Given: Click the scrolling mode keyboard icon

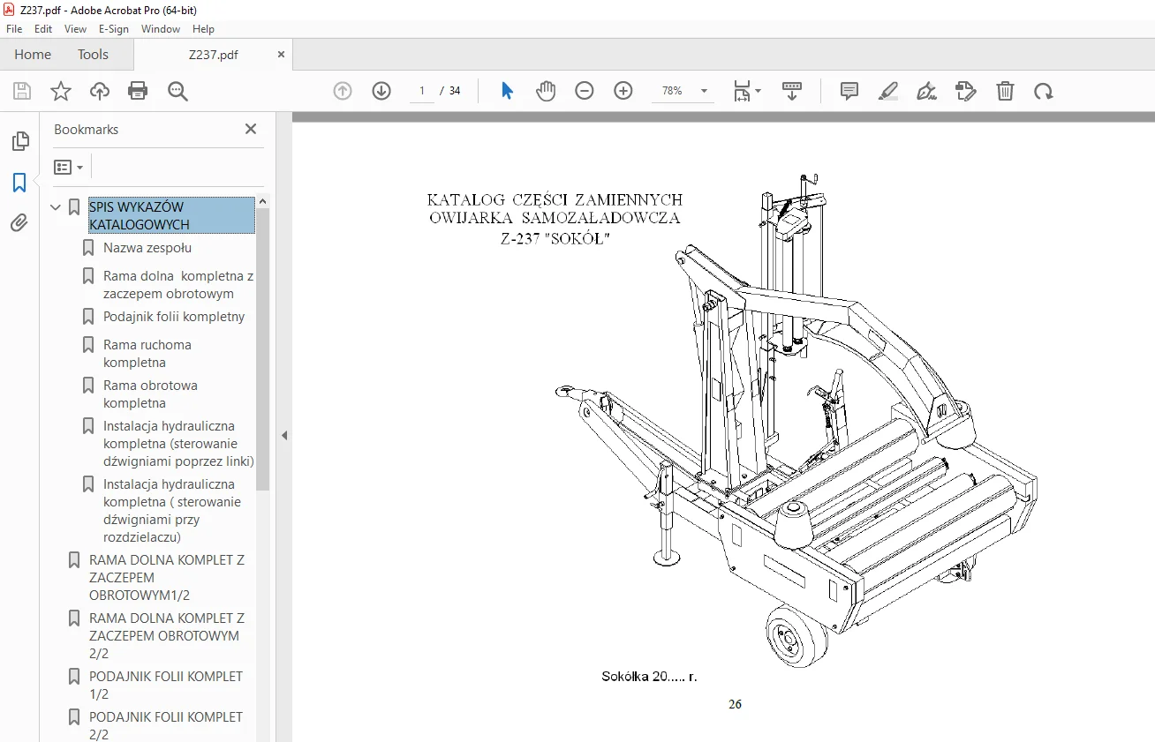Looking at the screenshot, I should tap(791, 91).
